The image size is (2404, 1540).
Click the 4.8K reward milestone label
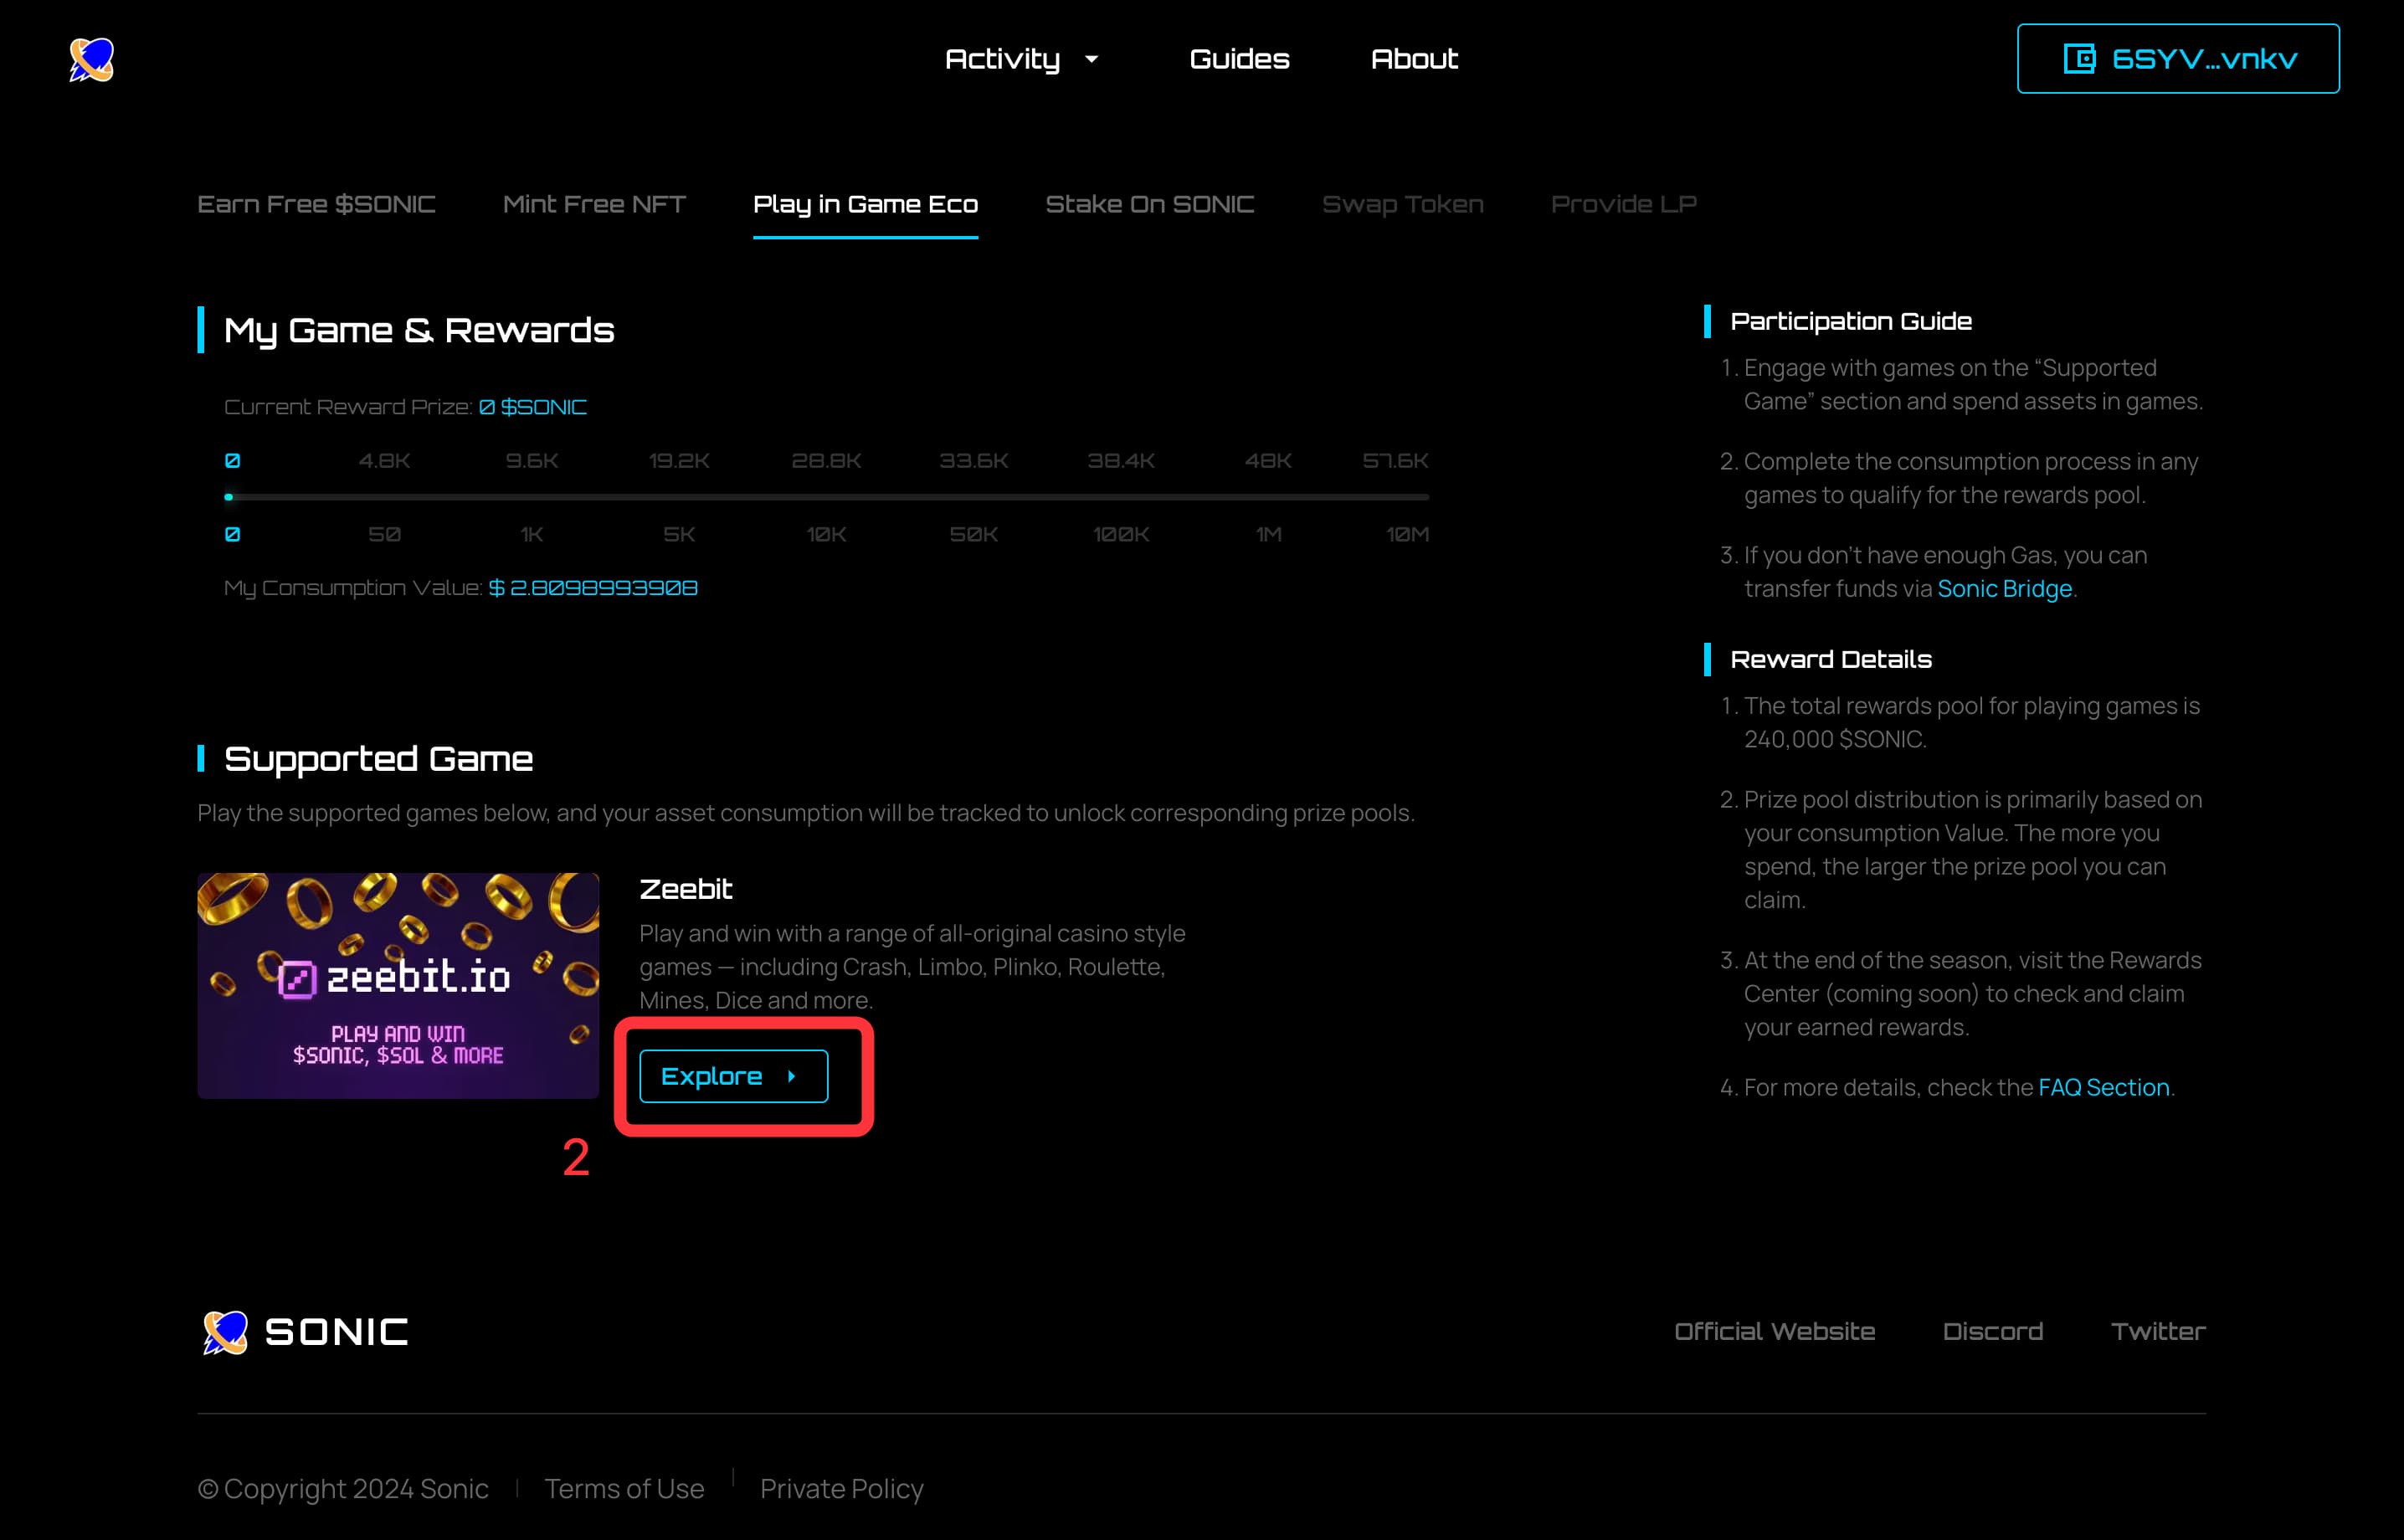pos(384,461)
